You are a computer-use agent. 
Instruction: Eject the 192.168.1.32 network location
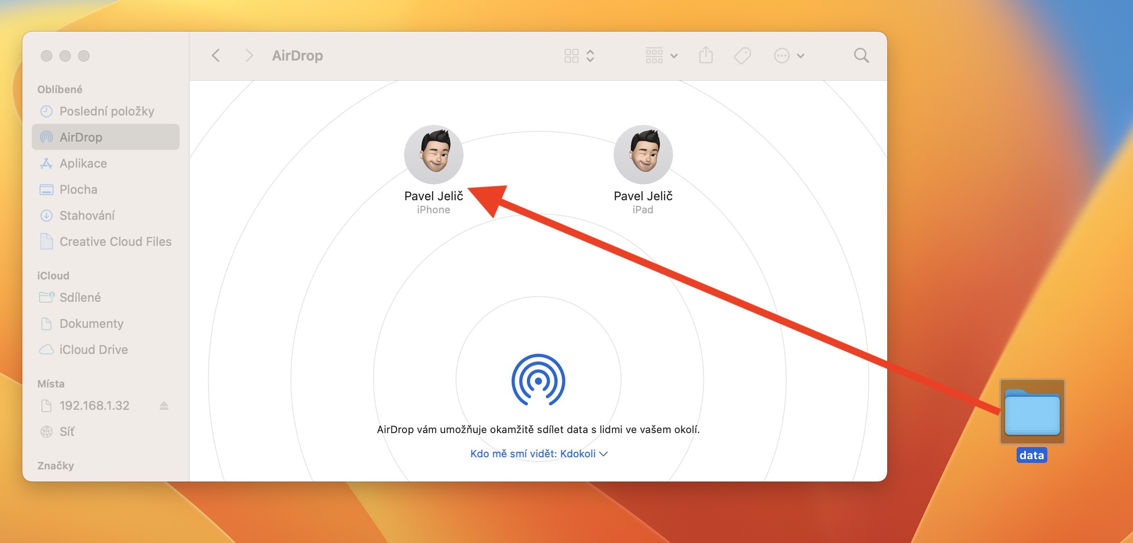pyautogui.click(x=164, y=406)
